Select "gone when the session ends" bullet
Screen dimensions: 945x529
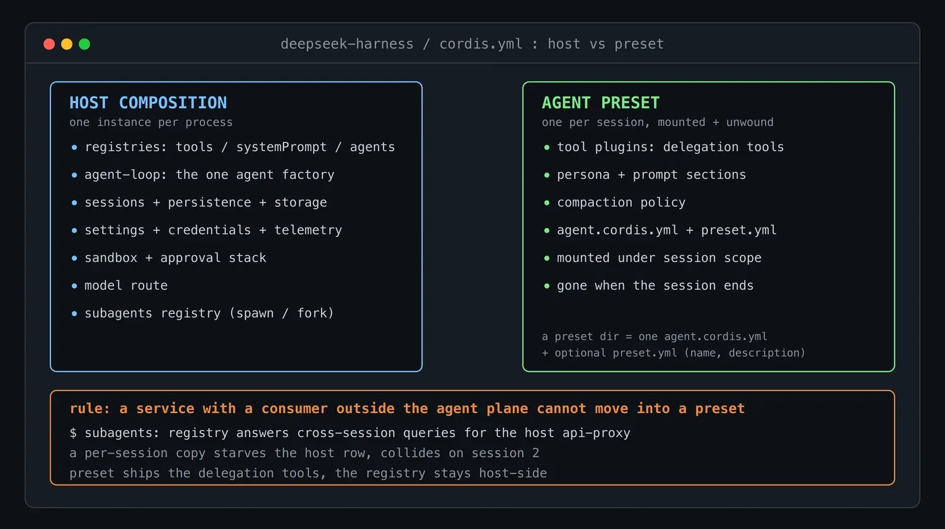655,286
